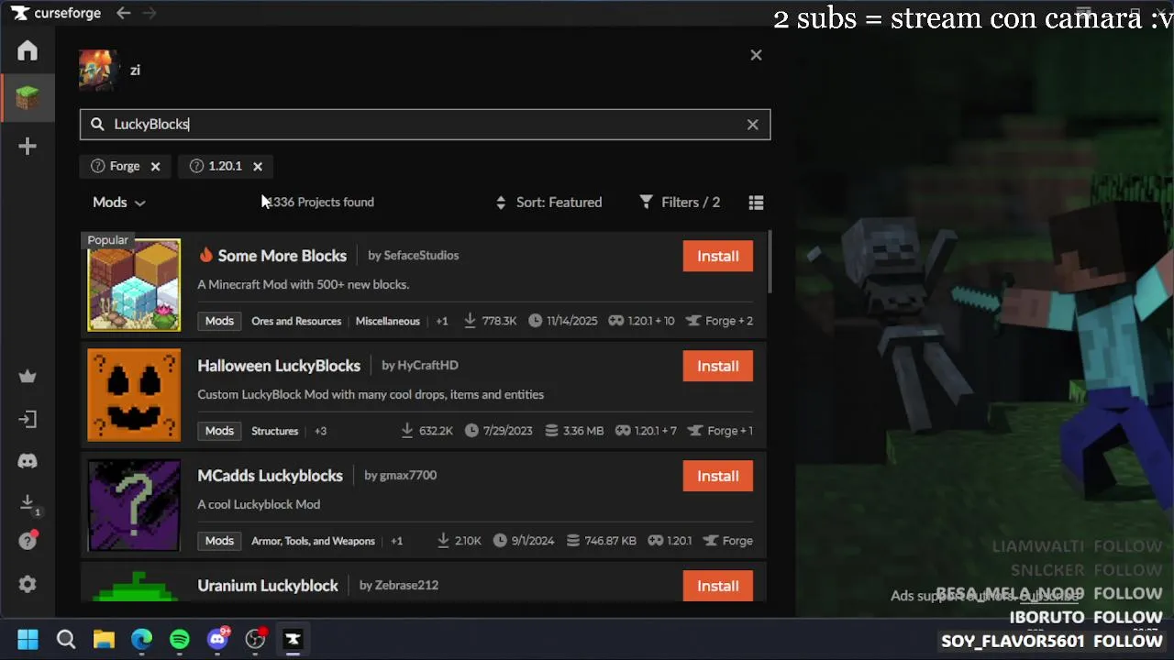Click Structures category tag
The height and width of the screenshot is (660, 1174).
pos(275,431)
